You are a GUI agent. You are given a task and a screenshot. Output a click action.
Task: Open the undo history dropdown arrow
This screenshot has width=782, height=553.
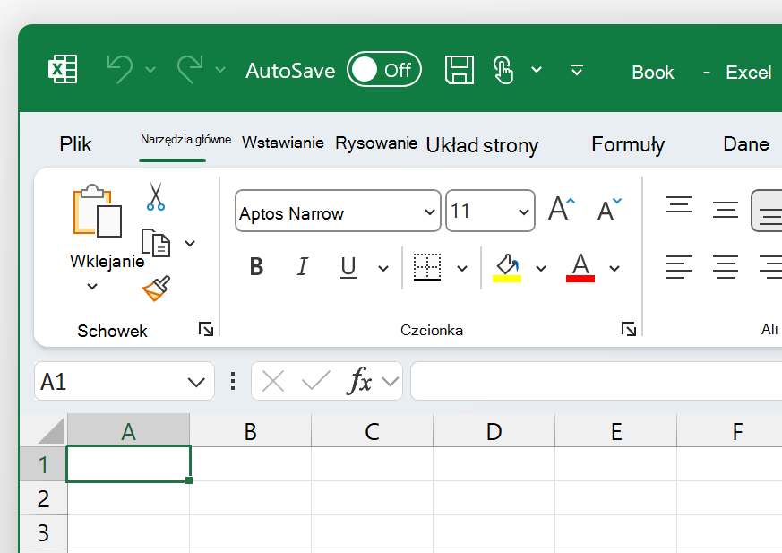tap(150, 69)
